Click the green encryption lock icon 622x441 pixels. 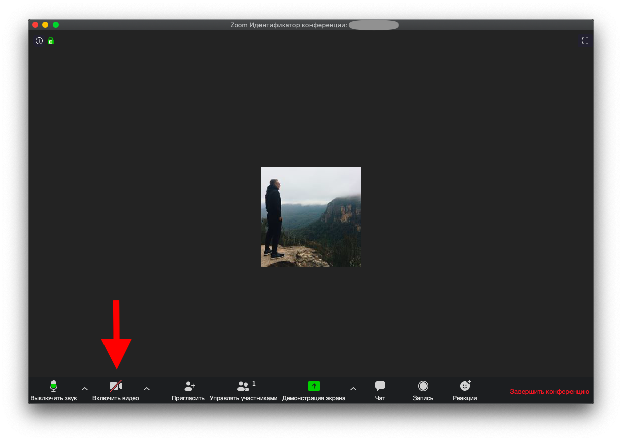point(50,41)
